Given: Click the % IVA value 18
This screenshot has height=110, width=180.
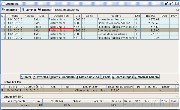Looking at the screenshot, I should 36,105.
